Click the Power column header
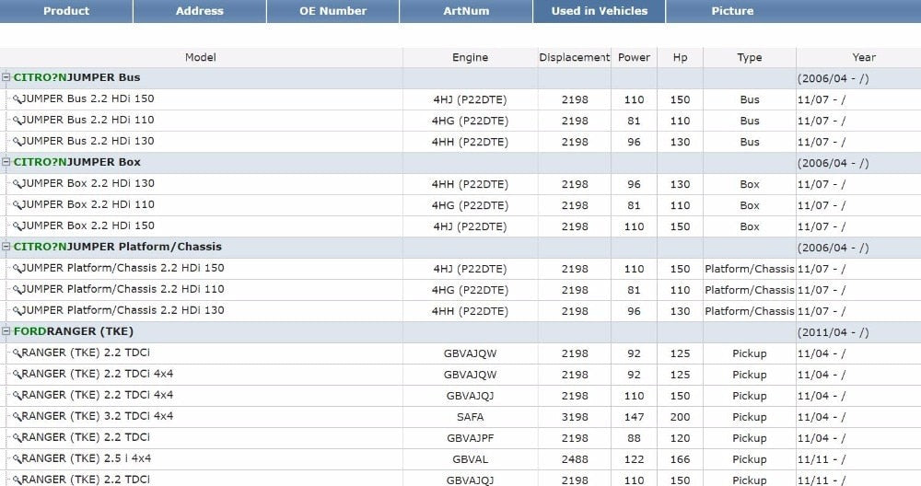Image resolution: width=921 pixels, height=486 pixels. [634, 57]
